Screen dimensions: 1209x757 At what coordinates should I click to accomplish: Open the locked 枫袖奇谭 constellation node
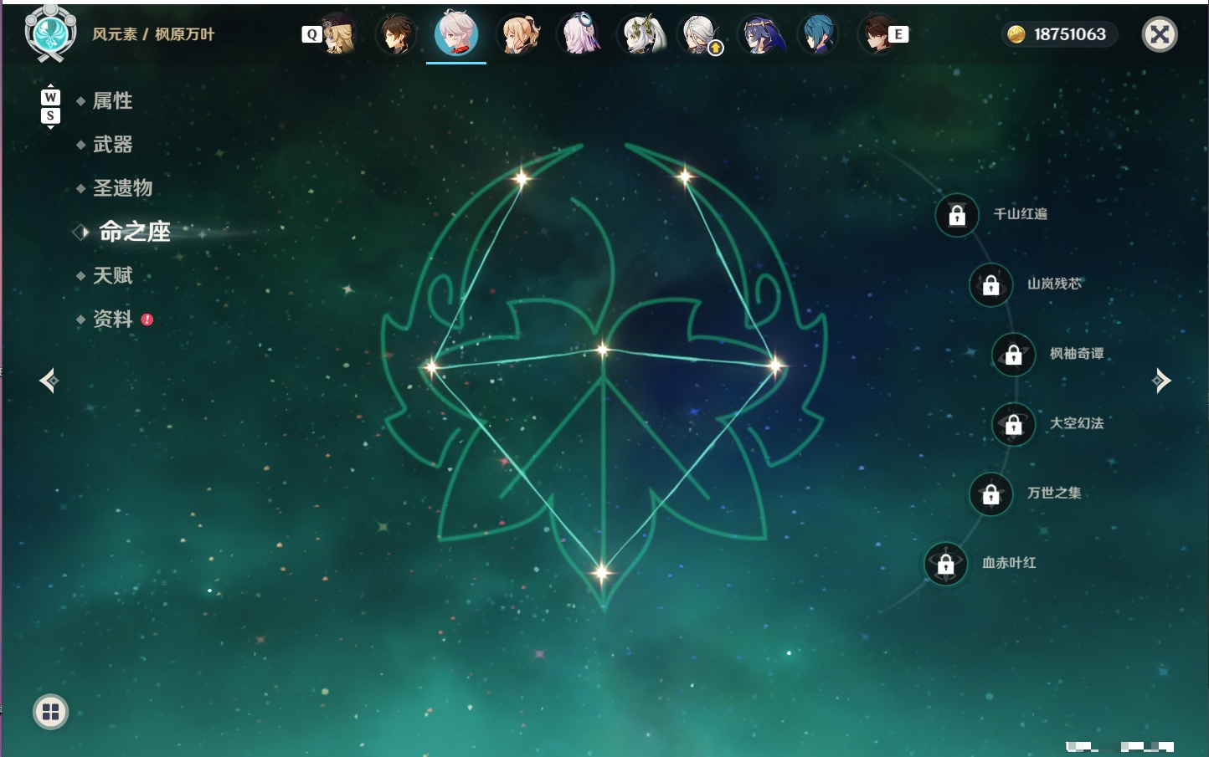click(1014, 354)
